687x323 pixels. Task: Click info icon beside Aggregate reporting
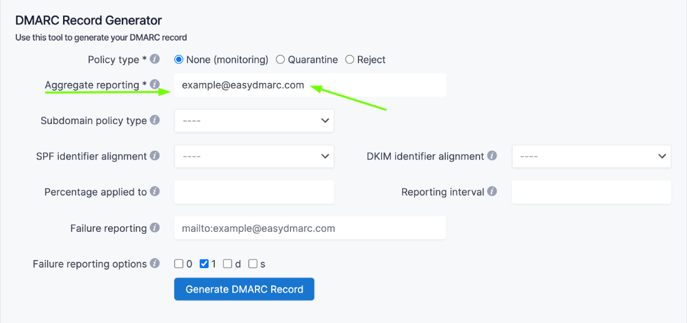click(155, 84)
